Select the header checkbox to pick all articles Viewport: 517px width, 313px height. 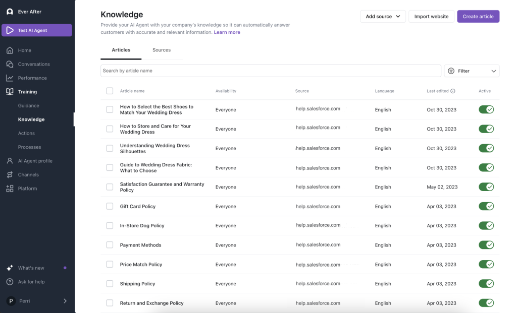click(x=110, y=91)
